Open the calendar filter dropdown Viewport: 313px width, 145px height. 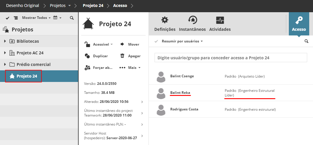click(57, 18)
